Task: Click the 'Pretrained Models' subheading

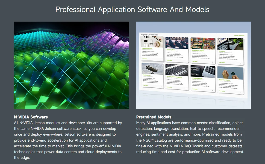Action: pos(154,117)
